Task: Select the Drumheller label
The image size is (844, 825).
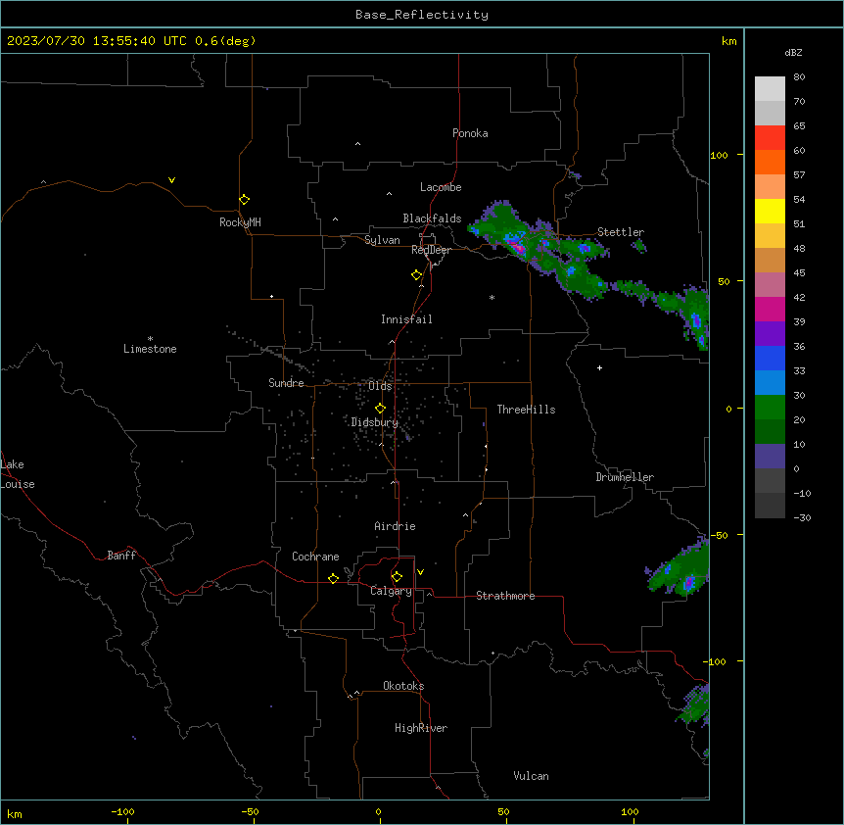Action: (x=625, y=477)
